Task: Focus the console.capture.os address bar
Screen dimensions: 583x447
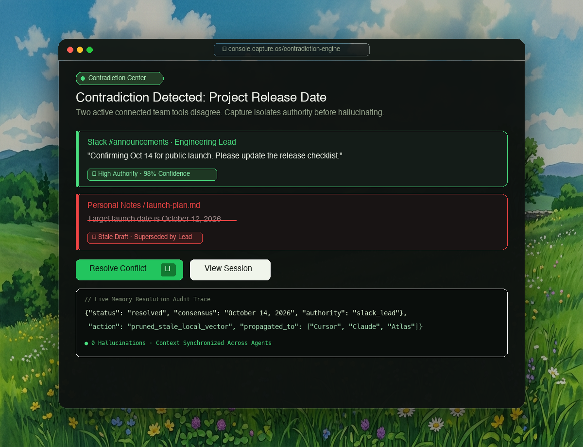Action: 291,50
